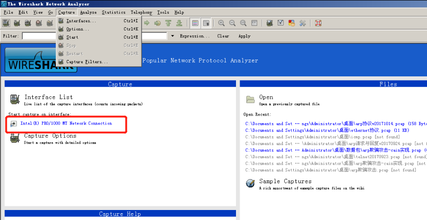Screen dimensions: 427x220
Task: Jump to first packet toolbar icon
Action: tap(168, 23)
